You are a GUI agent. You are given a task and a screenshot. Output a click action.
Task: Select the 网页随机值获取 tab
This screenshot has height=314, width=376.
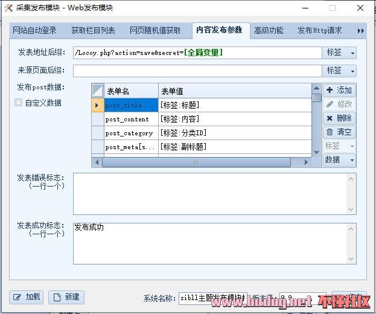point(155,30)
